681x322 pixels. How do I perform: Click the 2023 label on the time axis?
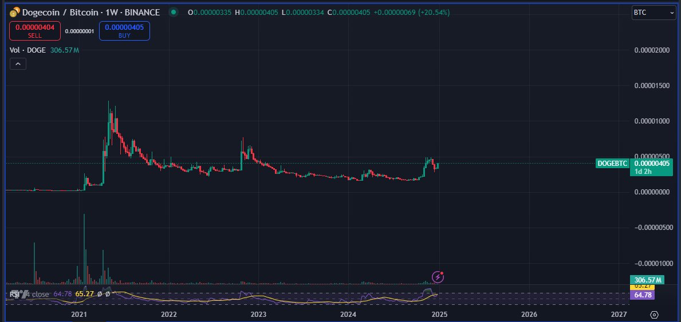pos(258,315)
